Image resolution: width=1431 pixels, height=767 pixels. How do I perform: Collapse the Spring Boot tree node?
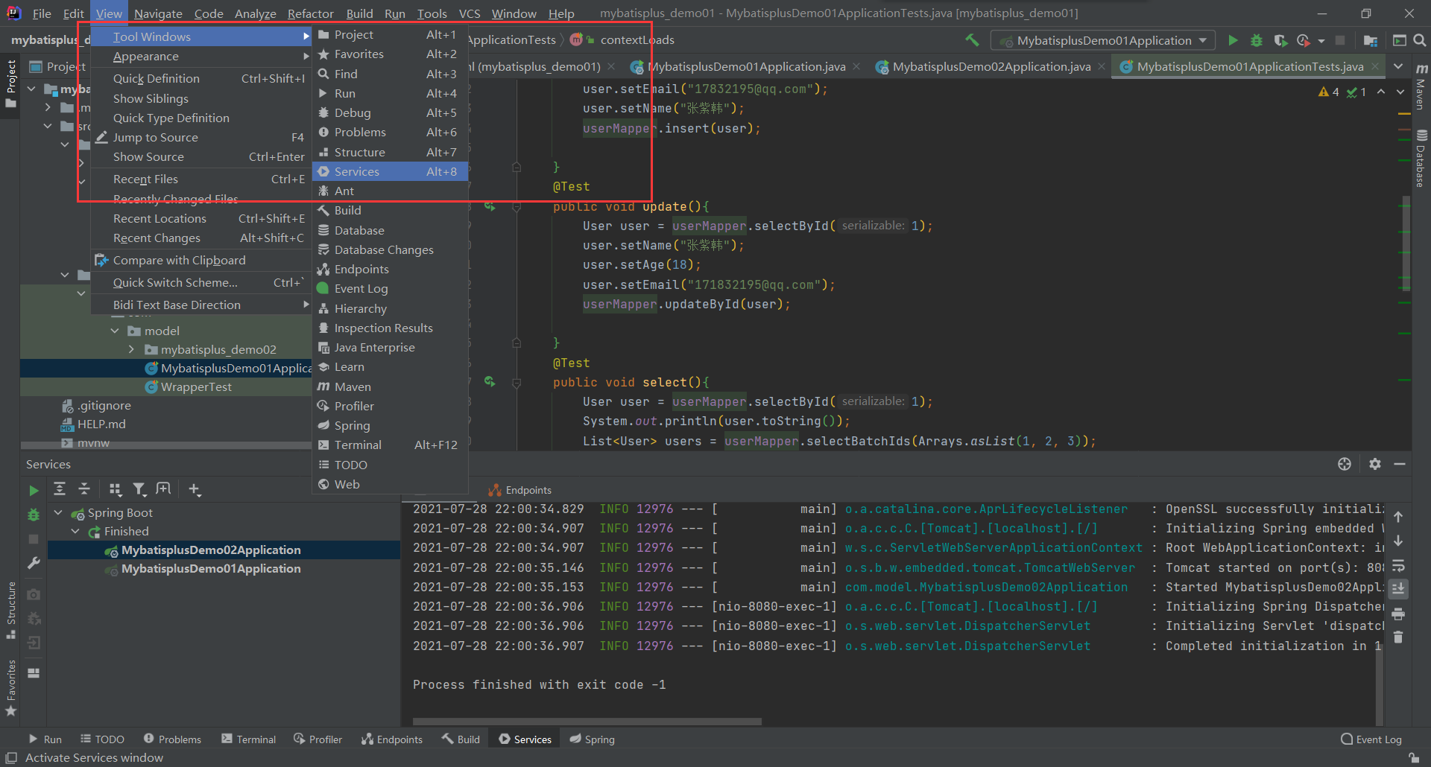click(58, 512)
